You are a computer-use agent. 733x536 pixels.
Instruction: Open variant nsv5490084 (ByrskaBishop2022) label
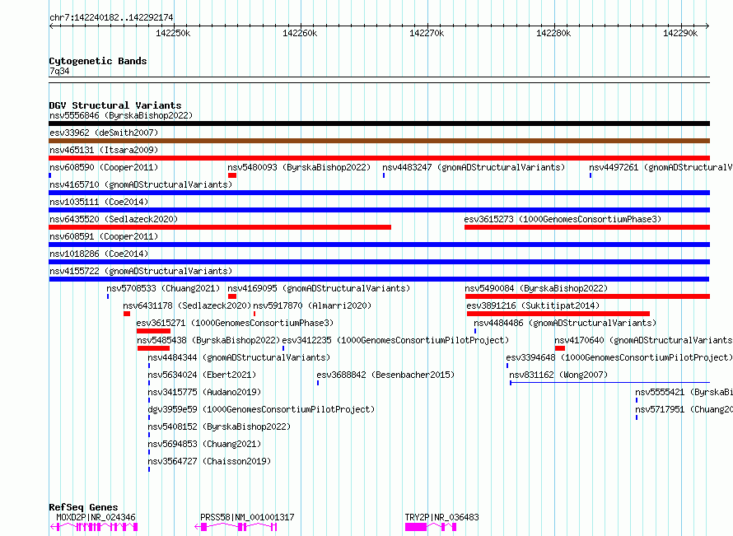click(537, 288)
